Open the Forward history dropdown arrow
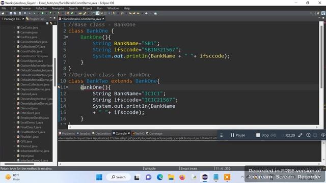The width and height of the screenshot is (326, 183). click(x=150, y=13)
